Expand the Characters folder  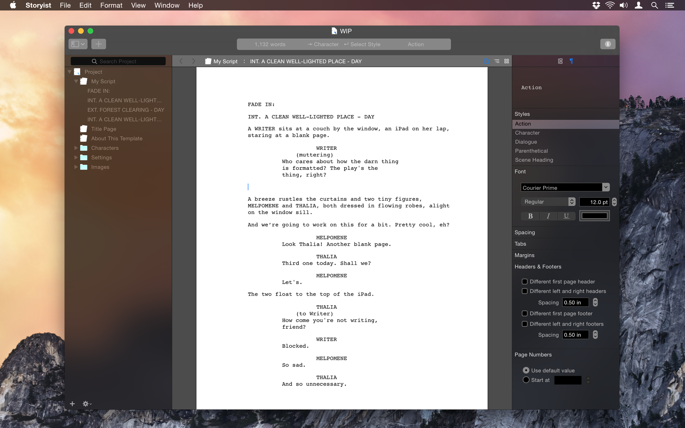tap(76, 148)
